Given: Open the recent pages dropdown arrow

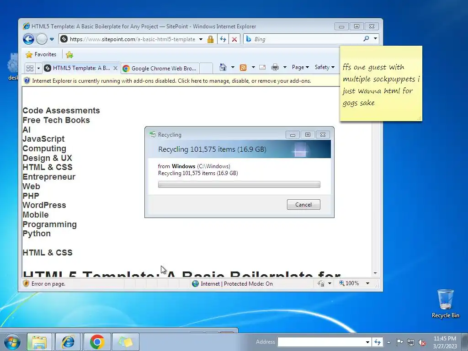Looking at the screenshot, I should (x=52, y=39).
